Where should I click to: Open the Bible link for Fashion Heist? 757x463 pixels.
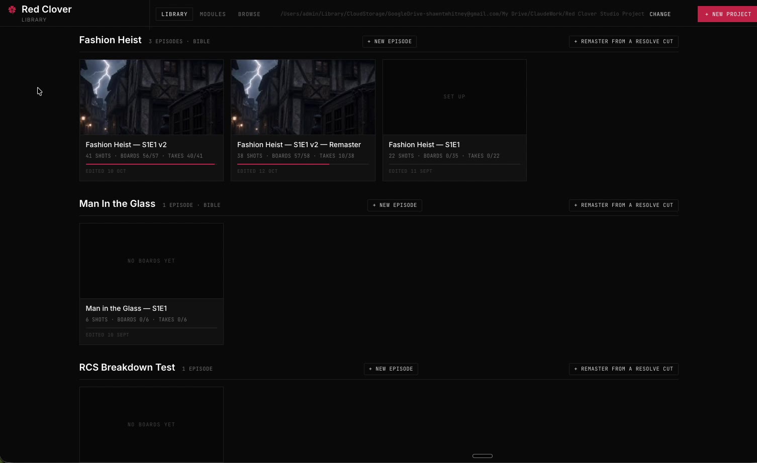tap(202, 42)
